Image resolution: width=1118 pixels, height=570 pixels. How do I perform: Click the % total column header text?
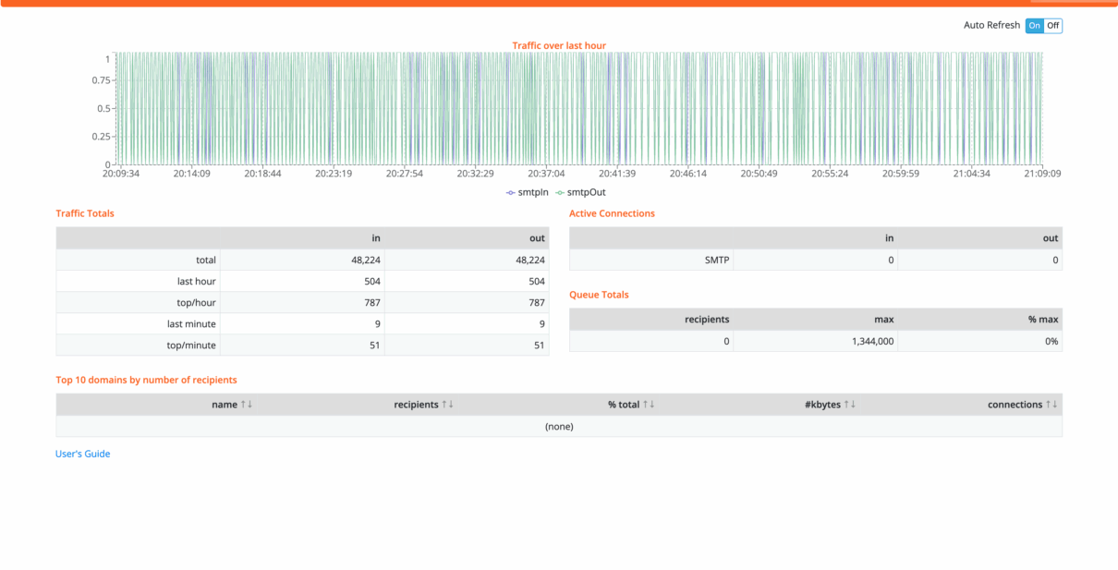623,405
